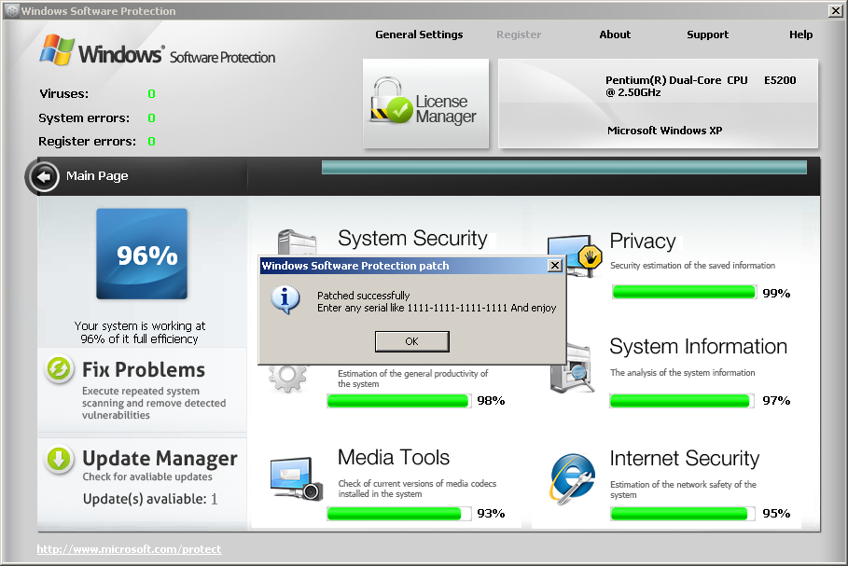Click the System Security heading
The image size is (848, 566).
(x=412, y=239)
